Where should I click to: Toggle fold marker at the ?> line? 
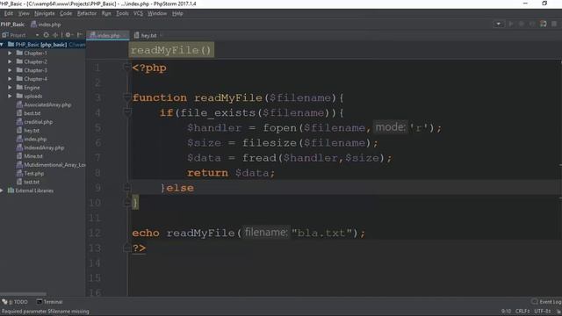(x=126, y=248)
